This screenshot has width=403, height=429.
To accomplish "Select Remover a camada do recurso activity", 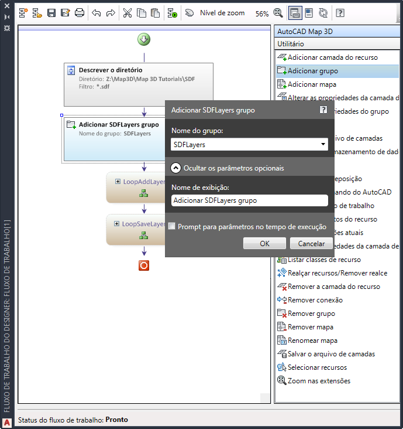I will 329,287.
